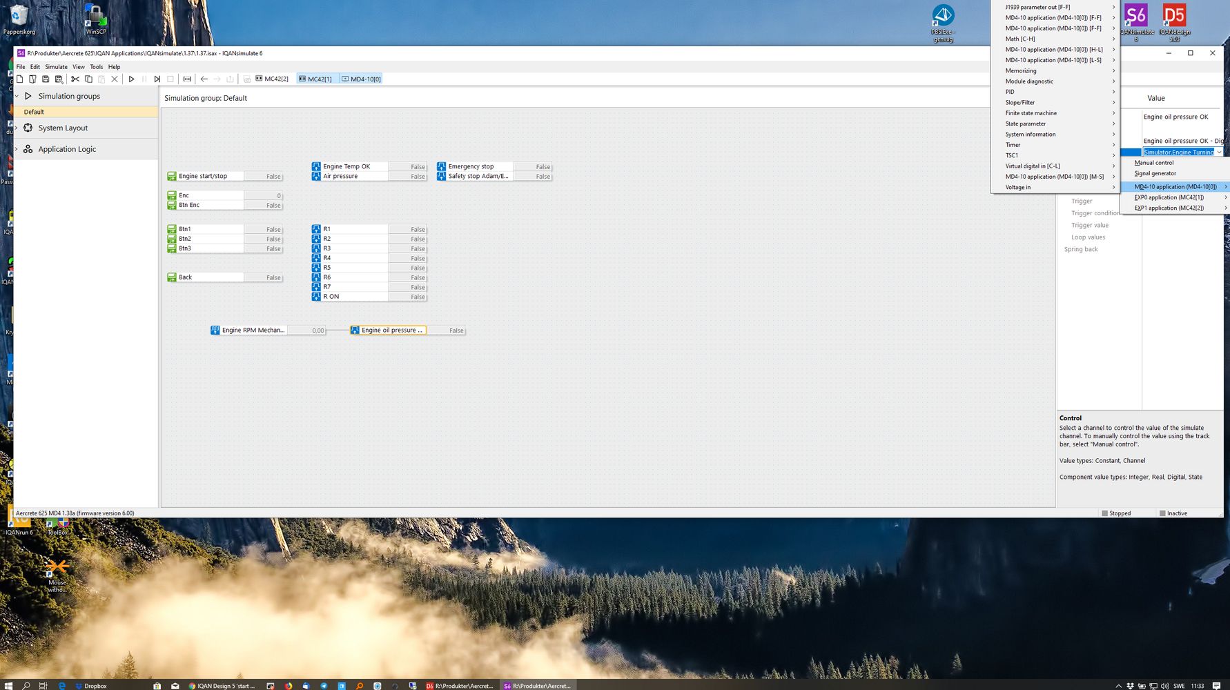Open the WinSCP desktop shortcut
The width and height of the screenshot is (1230, 690).
pyautogui.click(x=95, y=19)
